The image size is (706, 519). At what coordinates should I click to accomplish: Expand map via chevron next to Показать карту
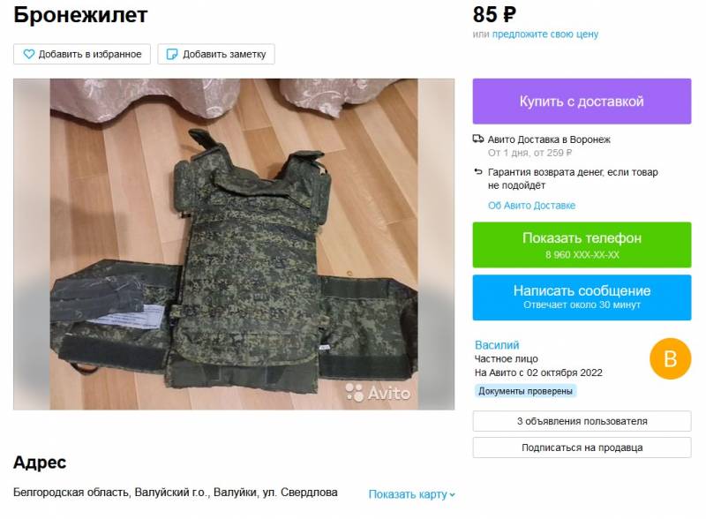click(452, 494)
